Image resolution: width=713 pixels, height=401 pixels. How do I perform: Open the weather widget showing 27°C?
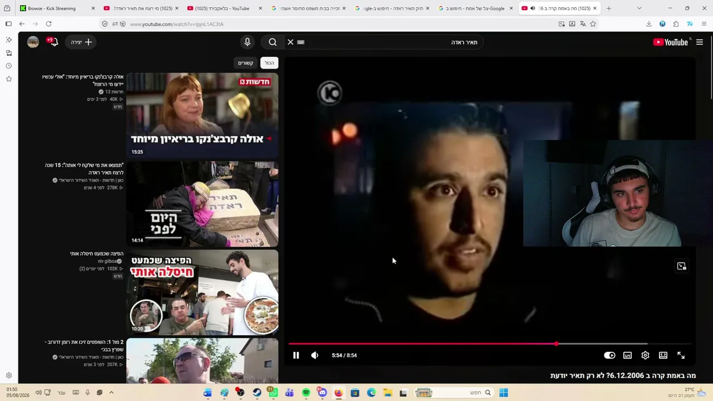687,393
